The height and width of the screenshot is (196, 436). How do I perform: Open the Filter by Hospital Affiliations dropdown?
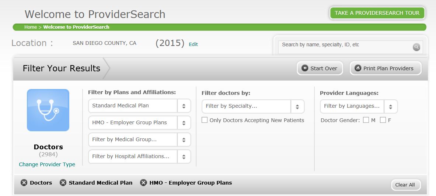[140, 157]
